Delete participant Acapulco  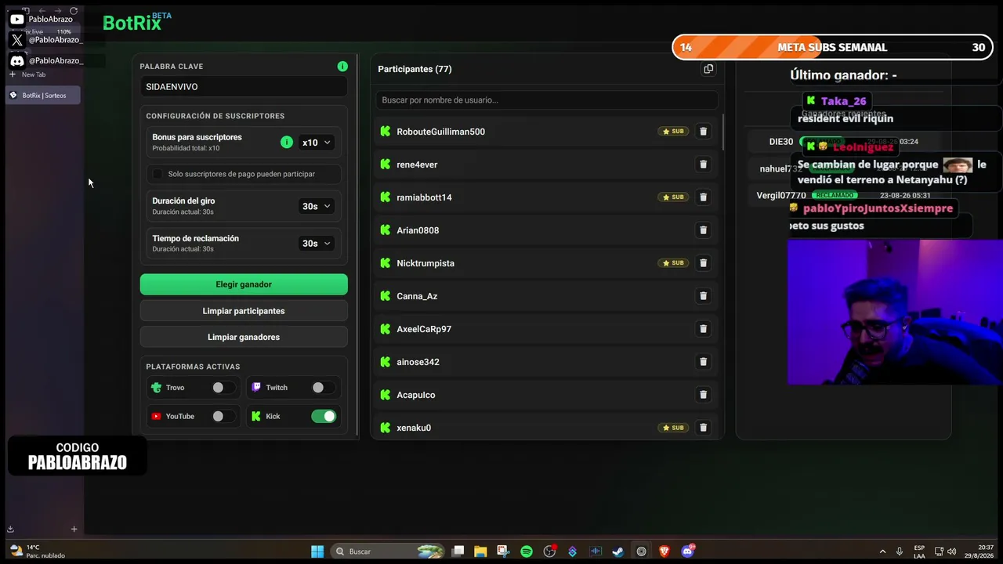pyautogui.click(x=703, y=395)
